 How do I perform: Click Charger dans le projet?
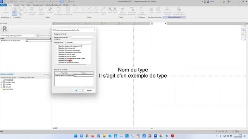click(167, 11)
